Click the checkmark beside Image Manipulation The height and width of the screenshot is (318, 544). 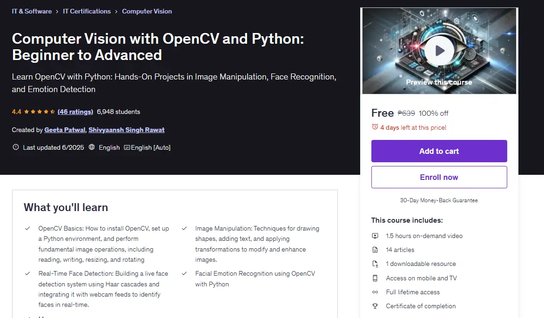click(184, 229)
